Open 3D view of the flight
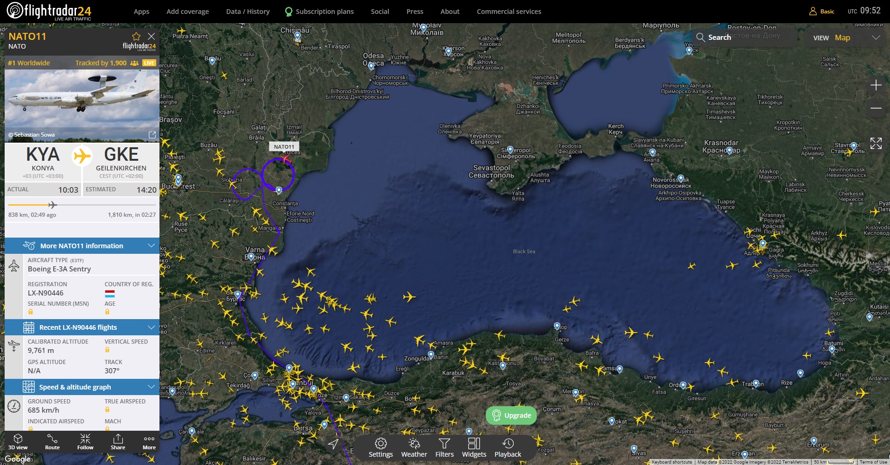890x465 pixels. point(18,441)
